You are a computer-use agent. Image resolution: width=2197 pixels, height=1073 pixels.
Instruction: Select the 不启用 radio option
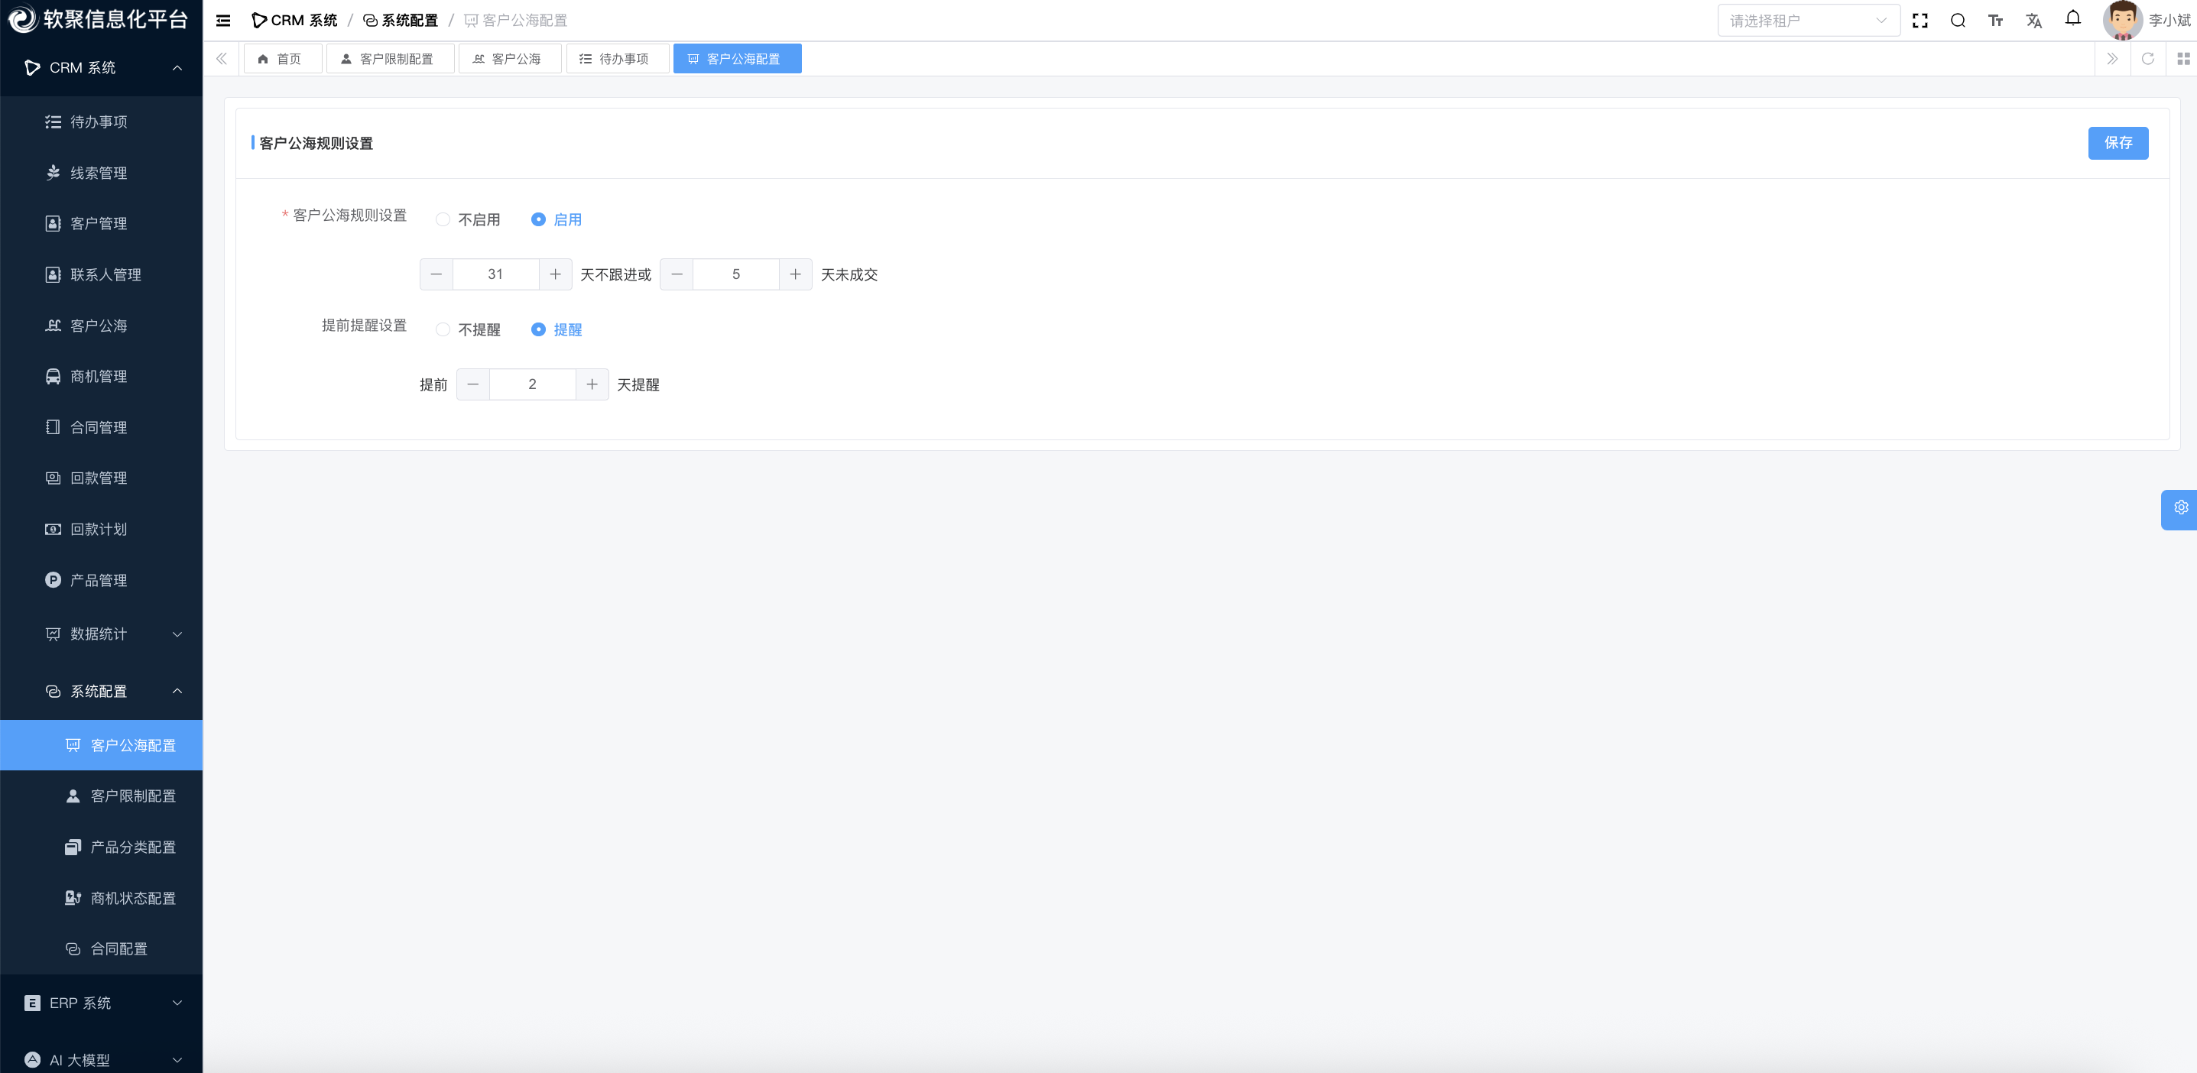tap(443, 220)
